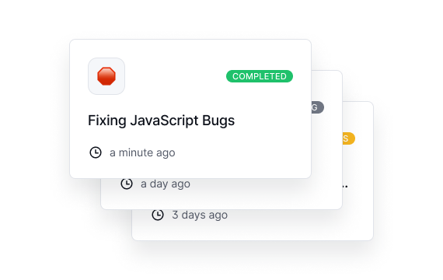Select the a minute ago timestamp text

click(x=142, y=152)
